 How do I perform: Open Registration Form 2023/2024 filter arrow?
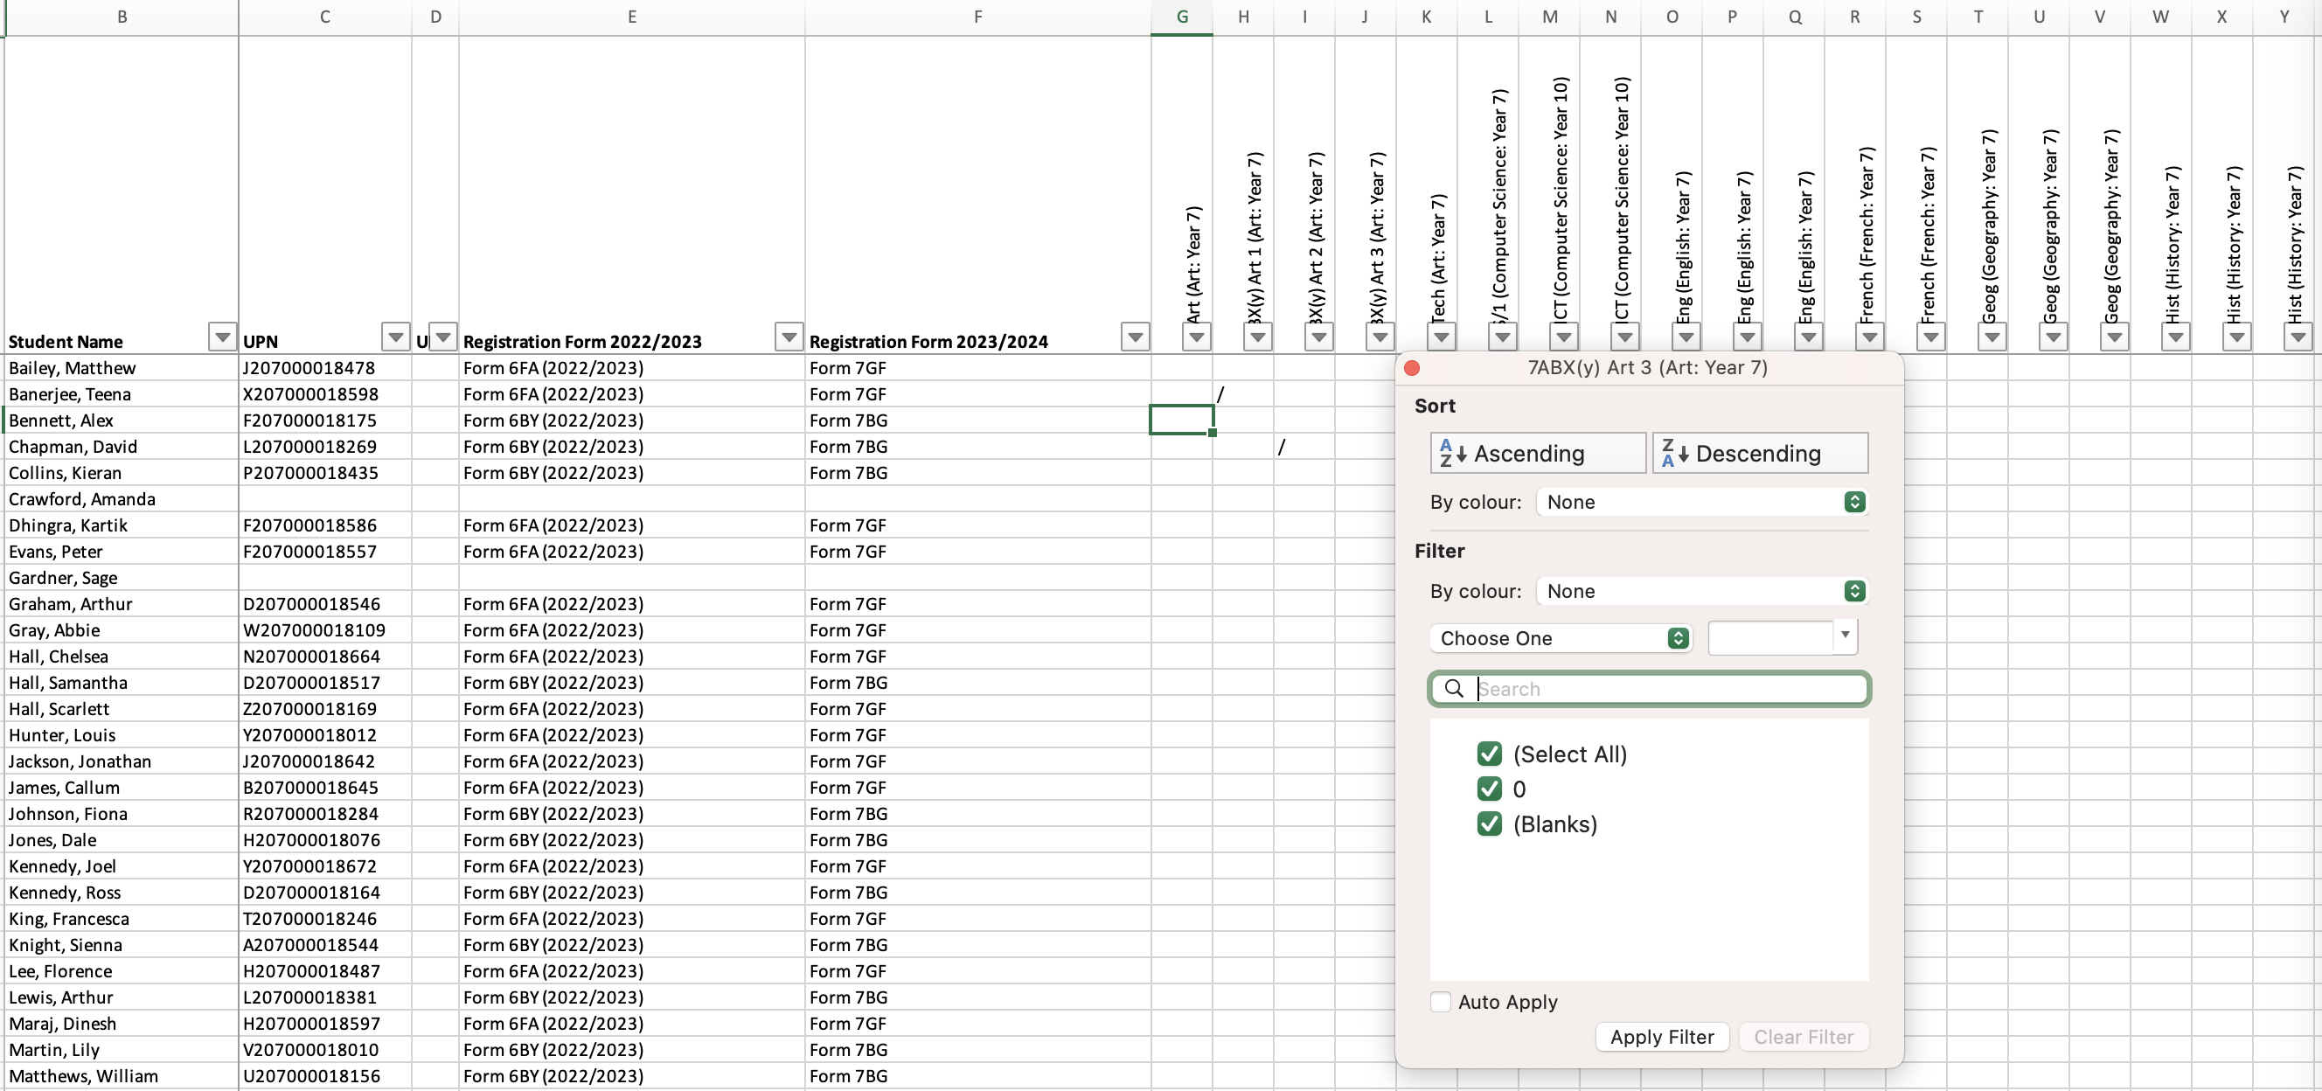point(1135,337)
